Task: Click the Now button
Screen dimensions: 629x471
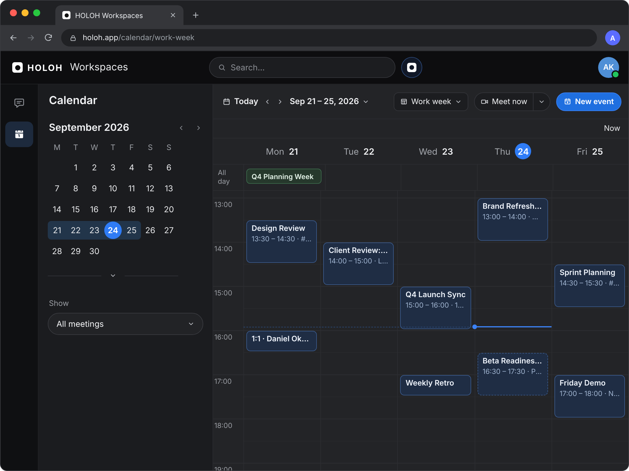Action: (x=612, y=128)
